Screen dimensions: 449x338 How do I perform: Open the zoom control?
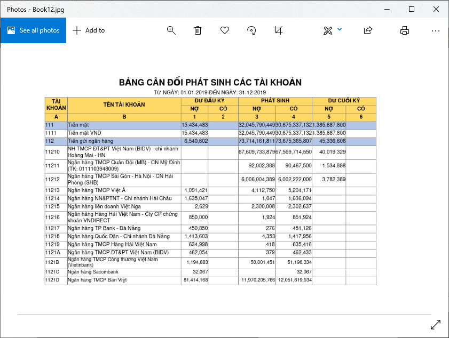[171, 30]
